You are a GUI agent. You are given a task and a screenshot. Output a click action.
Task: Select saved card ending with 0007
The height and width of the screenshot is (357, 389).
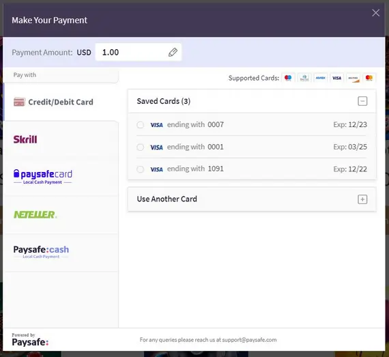[141, 124]
